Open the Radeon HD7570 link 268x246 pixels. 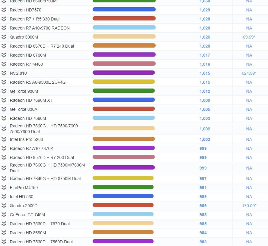click(x=25, y=10)
